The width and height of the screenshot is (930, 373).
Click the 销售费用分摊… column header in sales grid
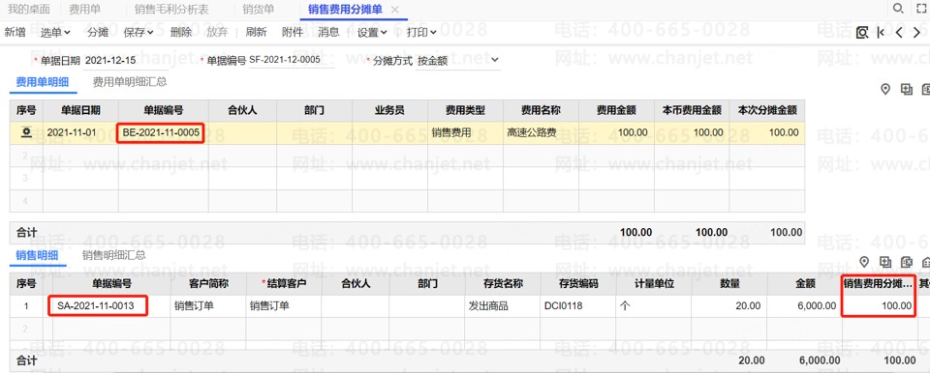[x=879, y=284]
